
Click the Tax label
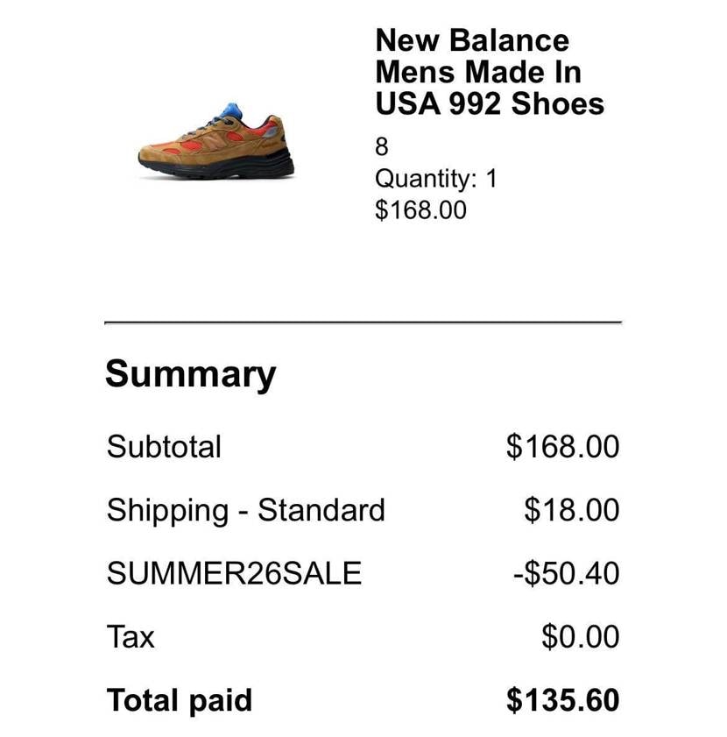[x=131, y=637]
